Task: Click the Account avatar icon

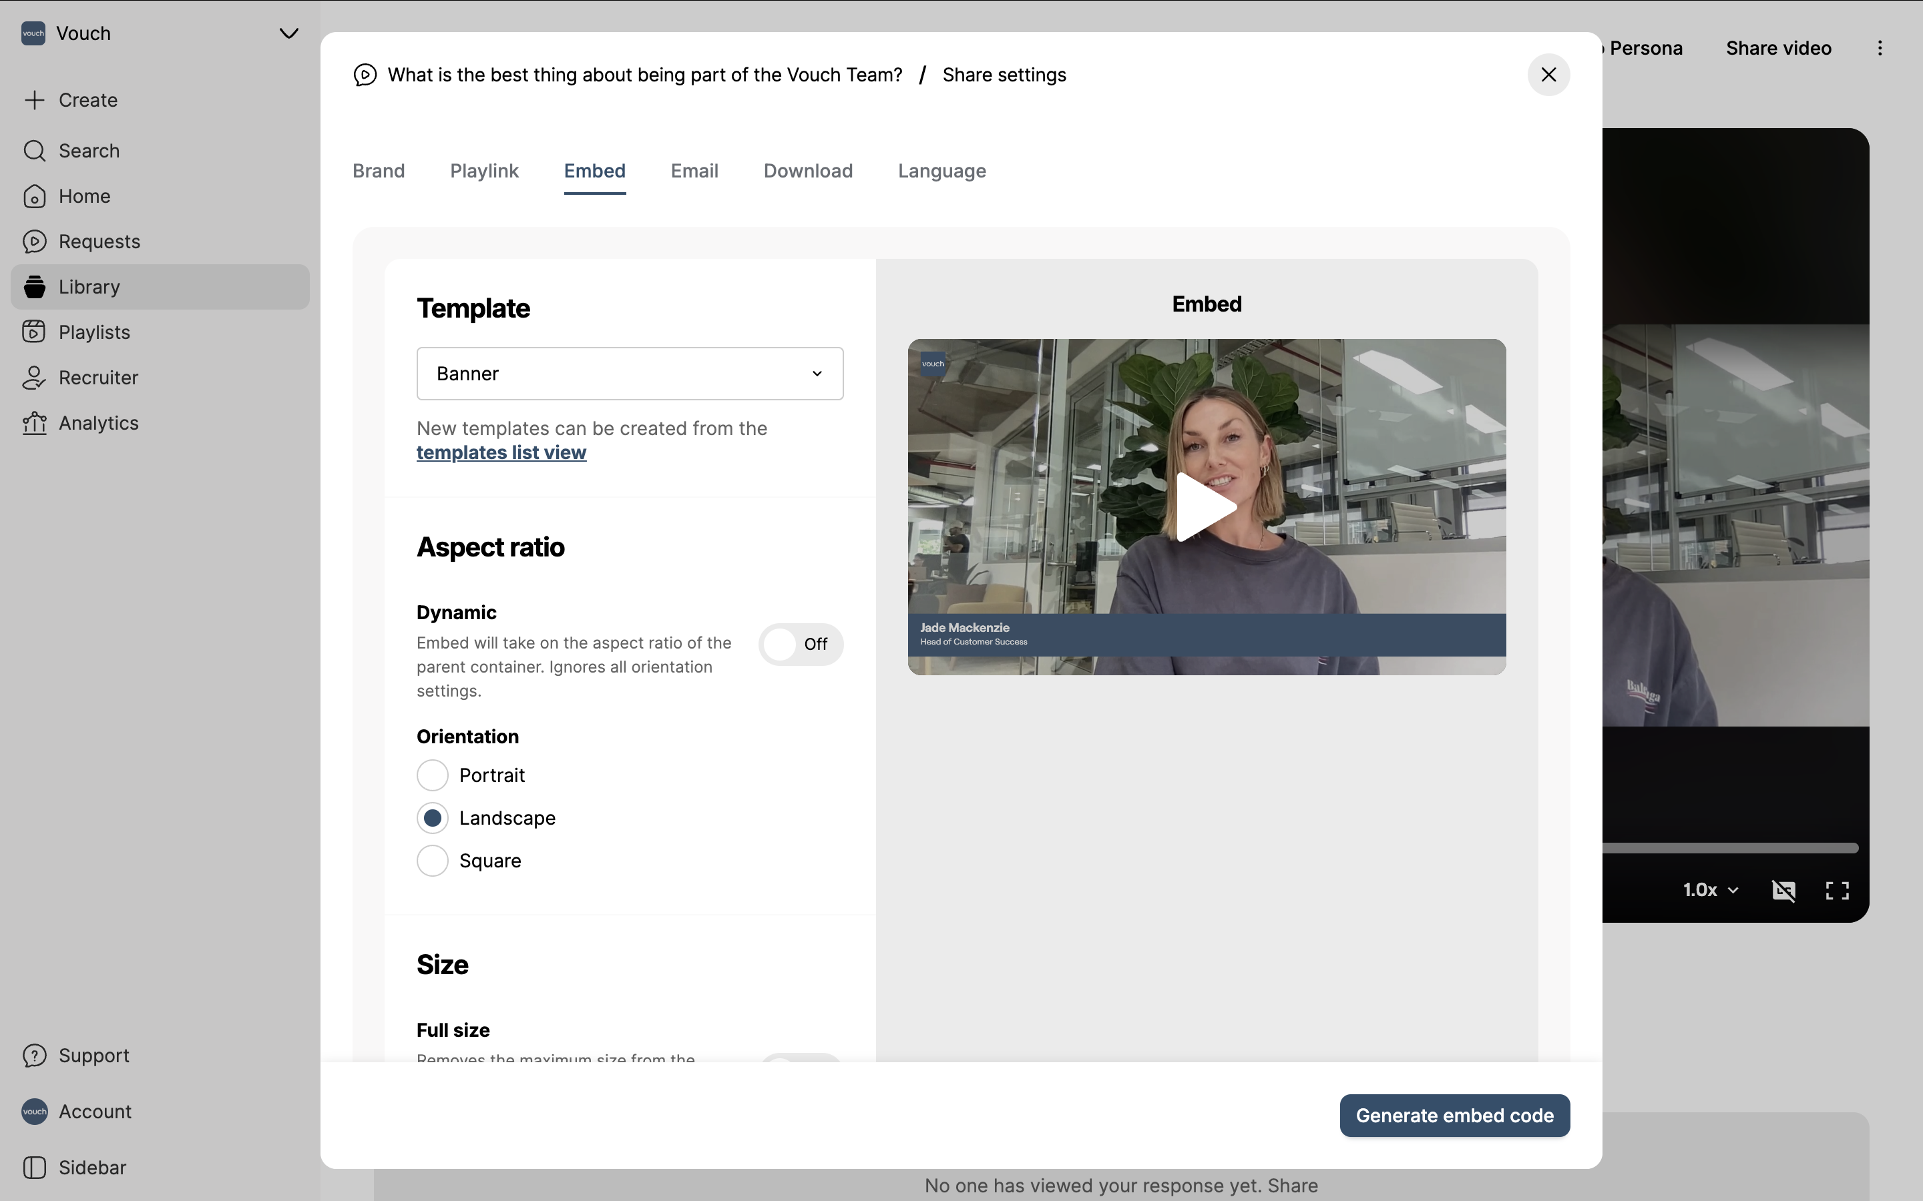Action: [34, 1111]
